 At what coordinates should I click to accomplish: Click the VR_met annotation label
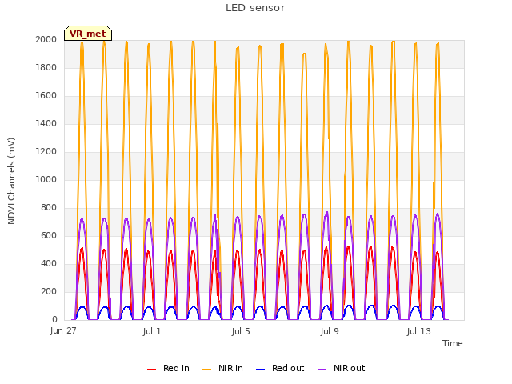(x=88, y=34)
